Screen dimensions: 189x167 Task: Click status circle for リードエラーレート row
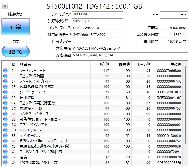pos(5,70)
